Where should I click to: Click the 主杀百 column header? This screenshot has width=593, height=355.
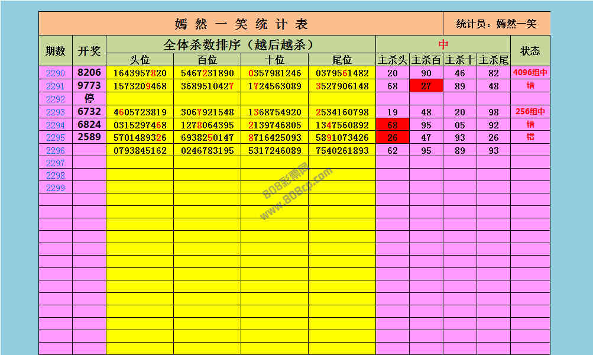(x=426, y=60)
